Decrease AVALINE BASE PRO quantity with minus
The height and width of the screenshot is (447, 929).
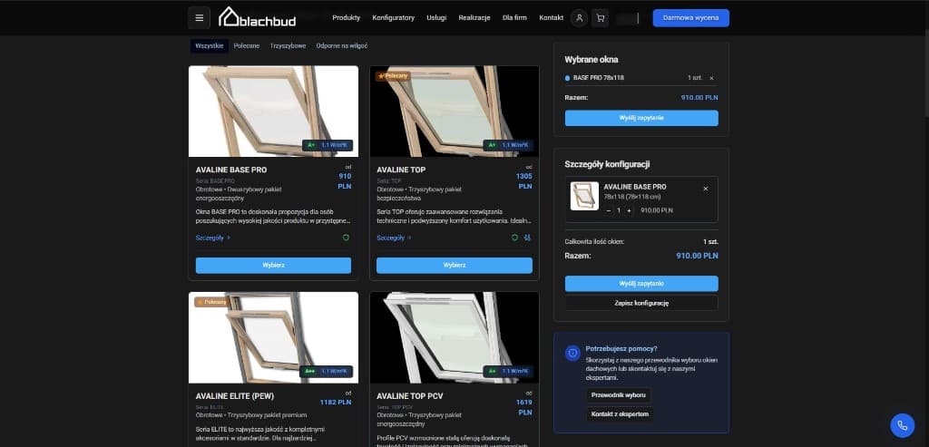click(x=609, y=210)
